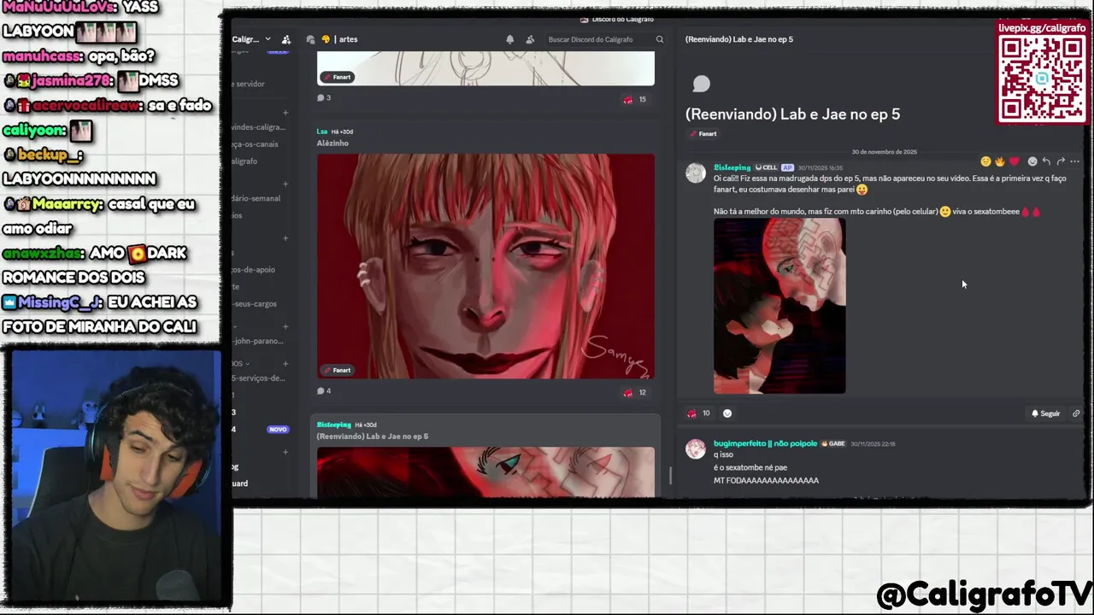Image resolution: width=1094 pixels, height=615 pixels.
Task: Click the thread header title in top bar
Action: [739, 39]
